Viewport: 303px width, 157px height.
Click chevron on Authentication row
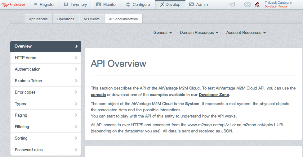click(76, 69)
